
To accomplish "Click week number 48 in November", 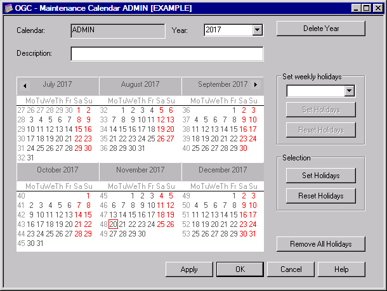I will pos(103,224).
